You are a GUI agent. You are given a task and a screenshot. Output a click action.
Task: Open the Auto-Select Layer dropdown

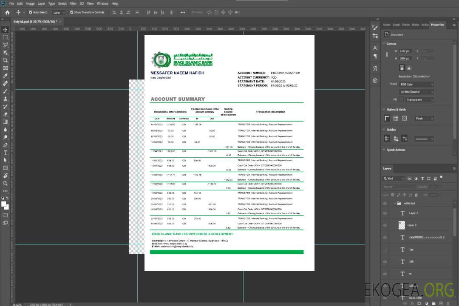59,12
